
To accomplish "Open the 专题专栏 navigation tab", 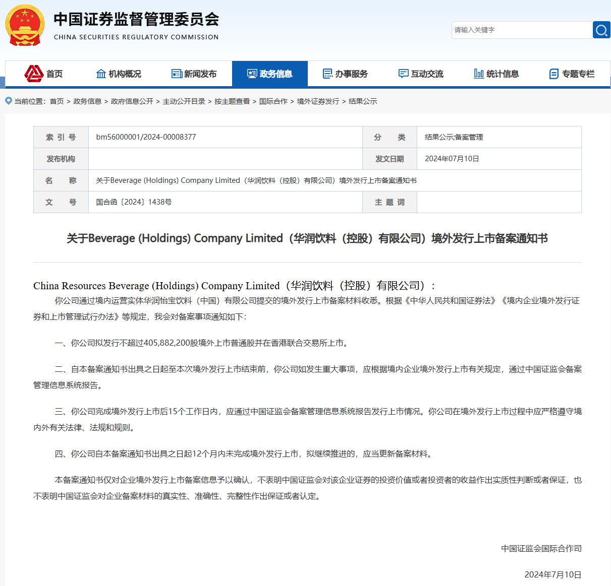I will coord(573,74).
